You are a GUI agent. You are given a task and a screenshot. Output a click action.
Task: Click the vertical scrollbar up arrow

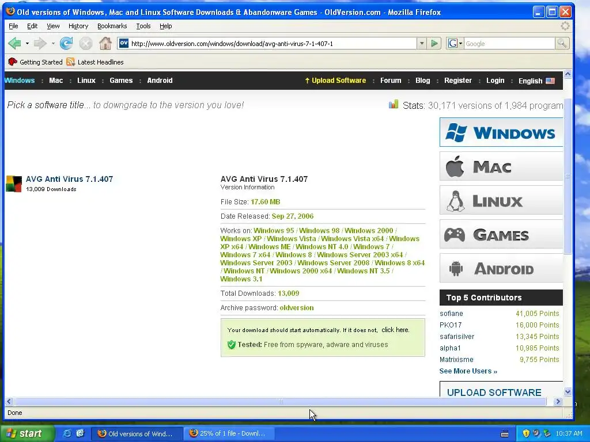(568, 74)
